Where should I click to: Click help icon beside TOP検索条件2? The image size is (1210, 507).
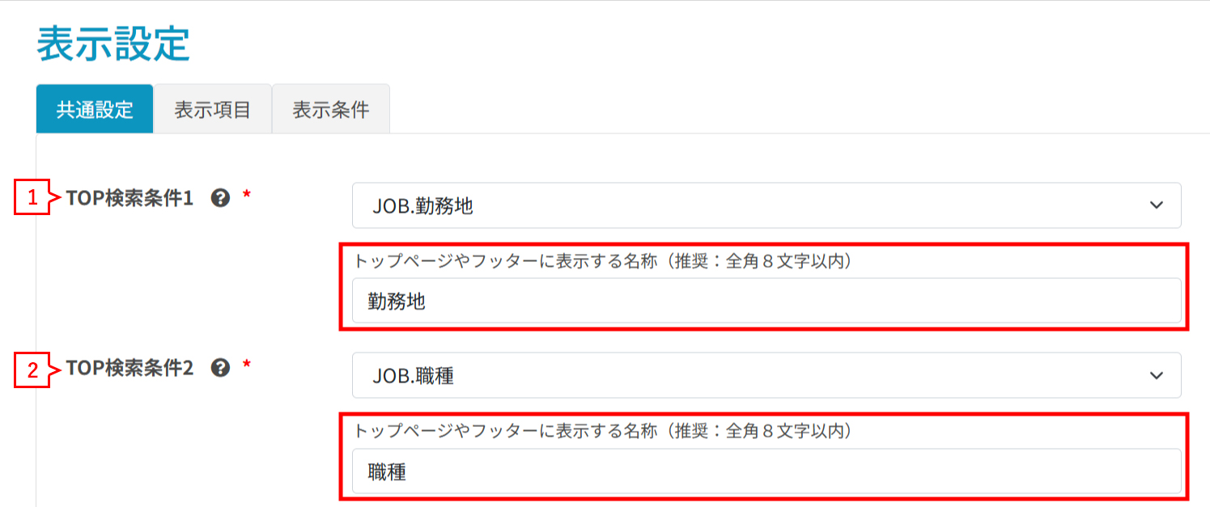[220, 369]
